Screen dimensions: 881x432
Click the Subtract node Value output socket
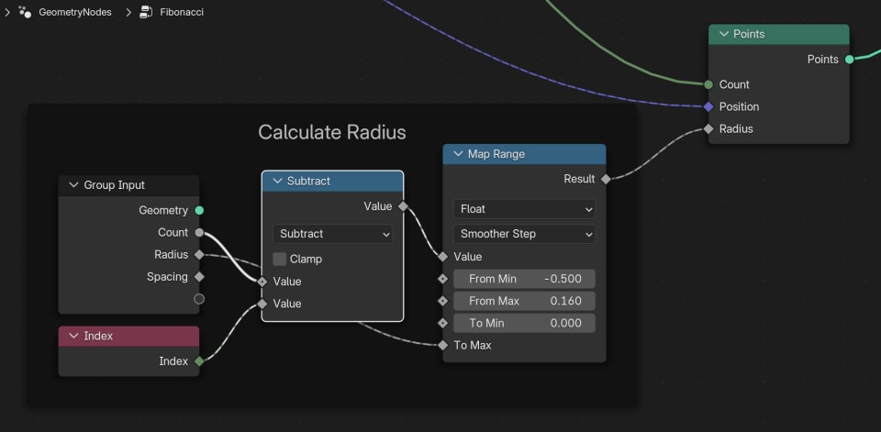coord(403,206)
